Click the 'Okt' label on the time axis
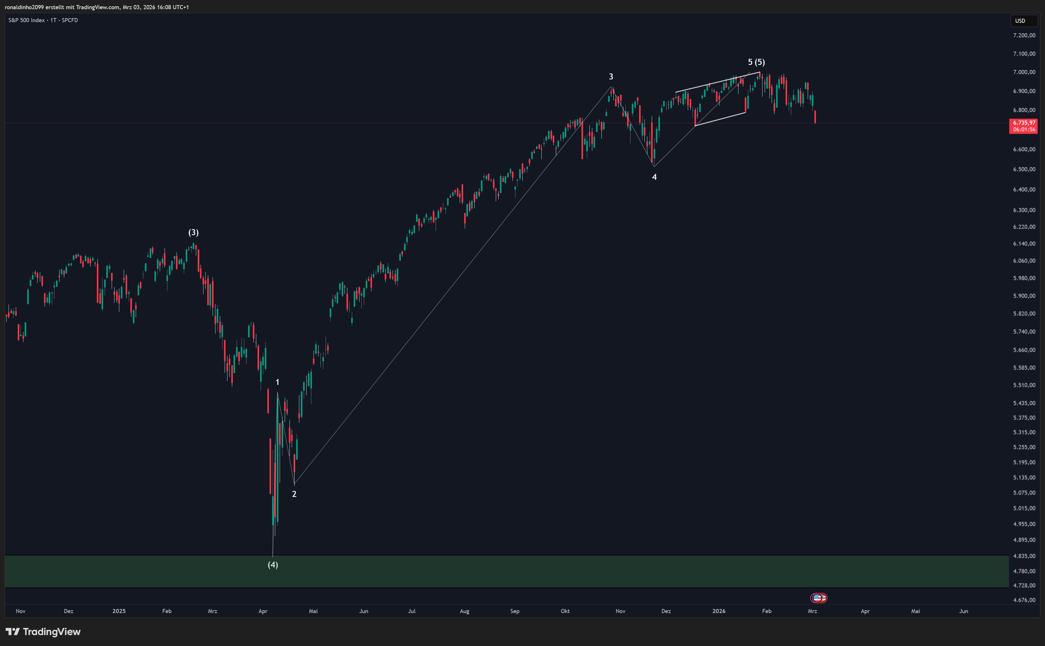The width and height of the screenshot is (1045, 646). point(565,611)
